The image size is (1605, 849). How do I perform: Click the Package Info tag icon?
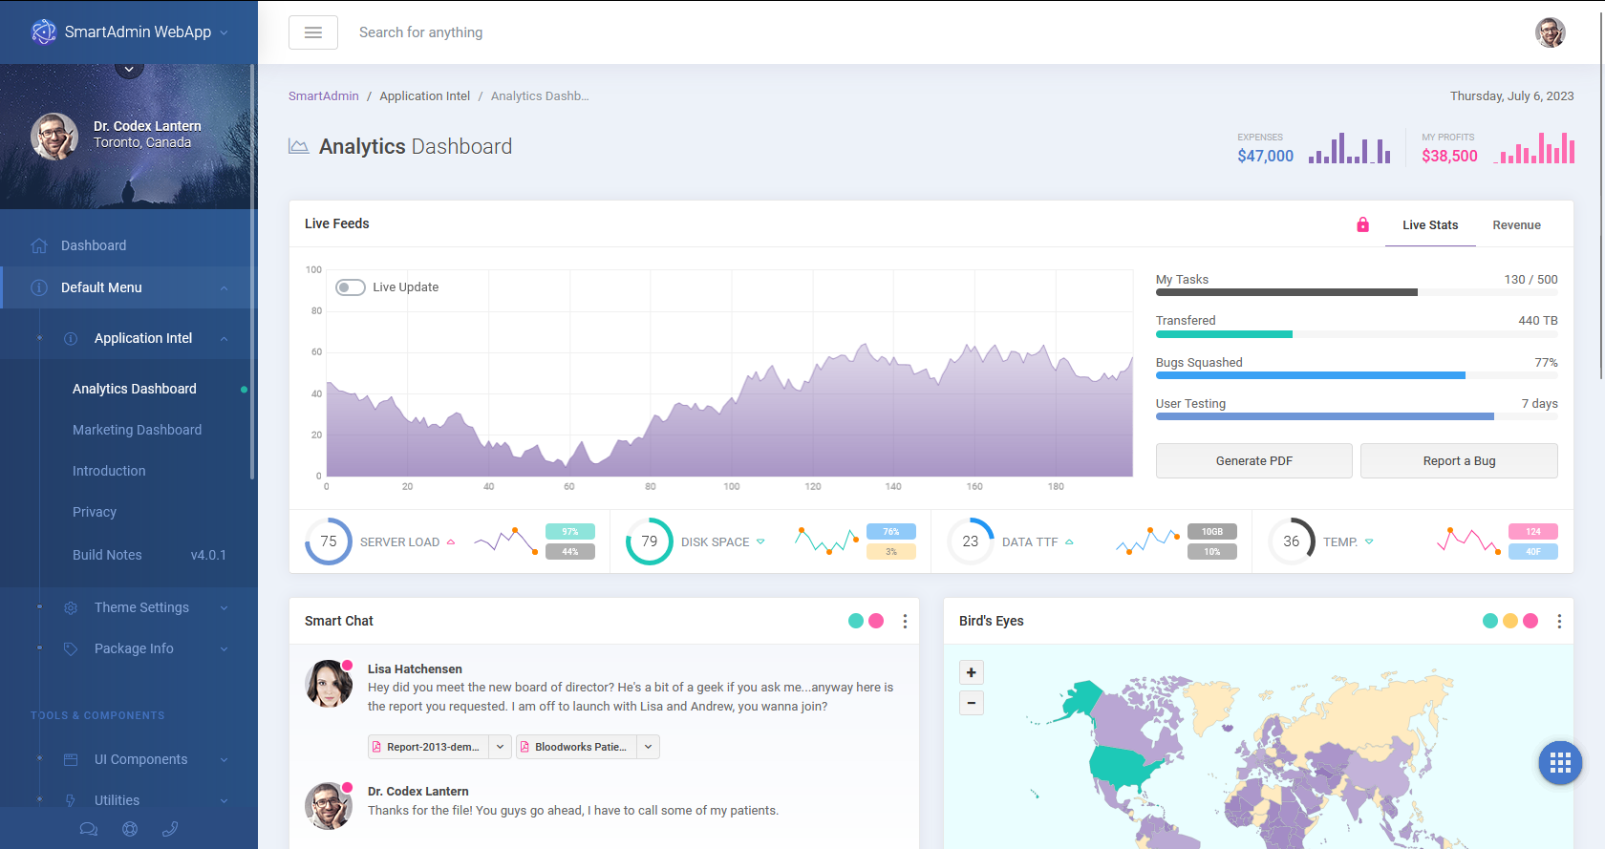tap(71, 648)
